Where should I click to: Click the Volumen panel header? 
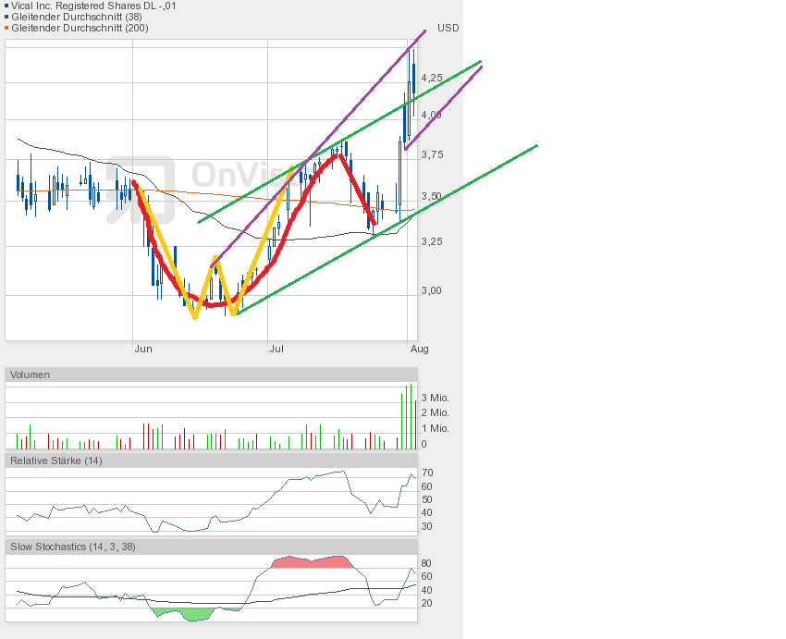click(x=211, y=375)
